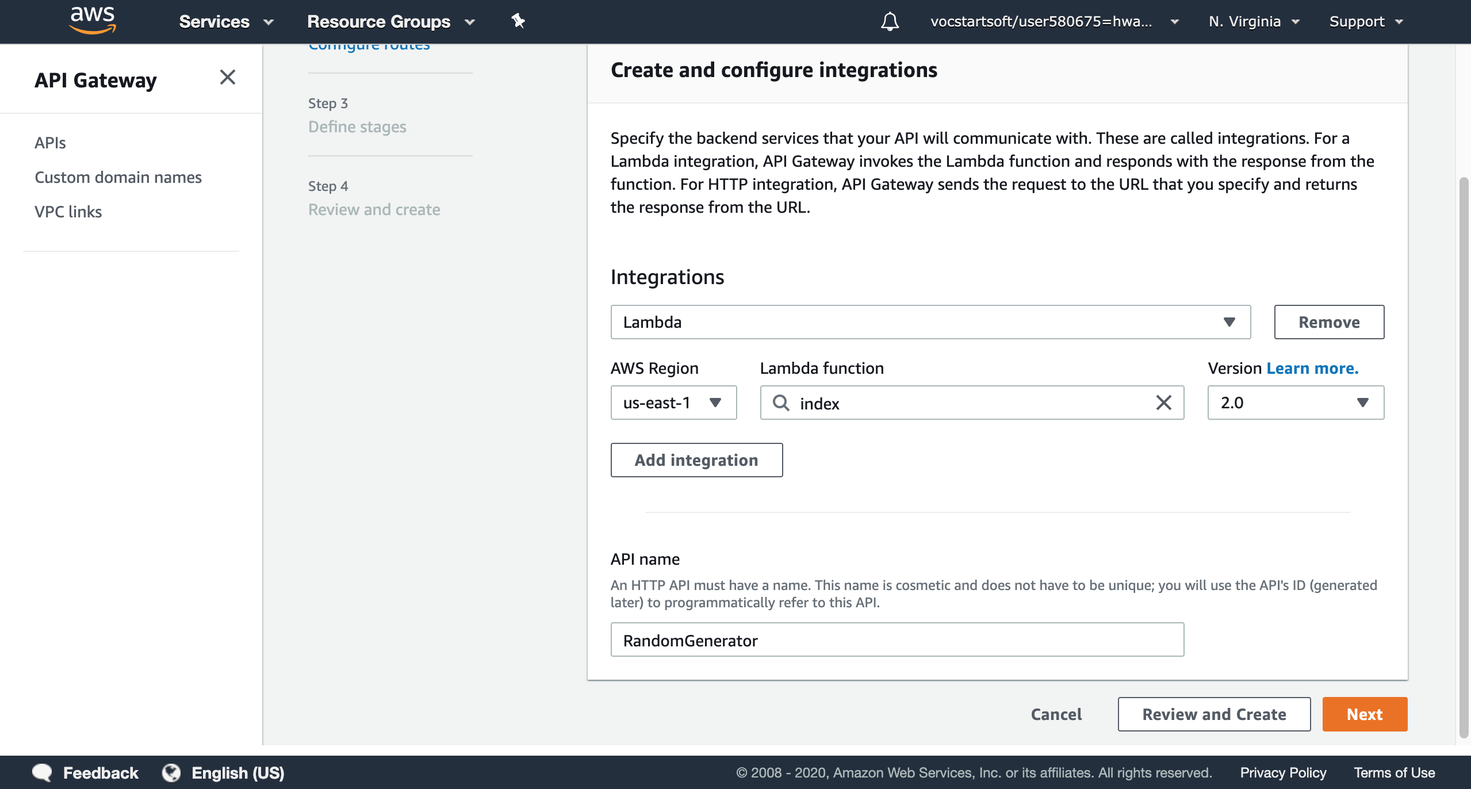Open the notifications bell
This screenshot has width=1471, height=789.
click(x=890, y=22)
